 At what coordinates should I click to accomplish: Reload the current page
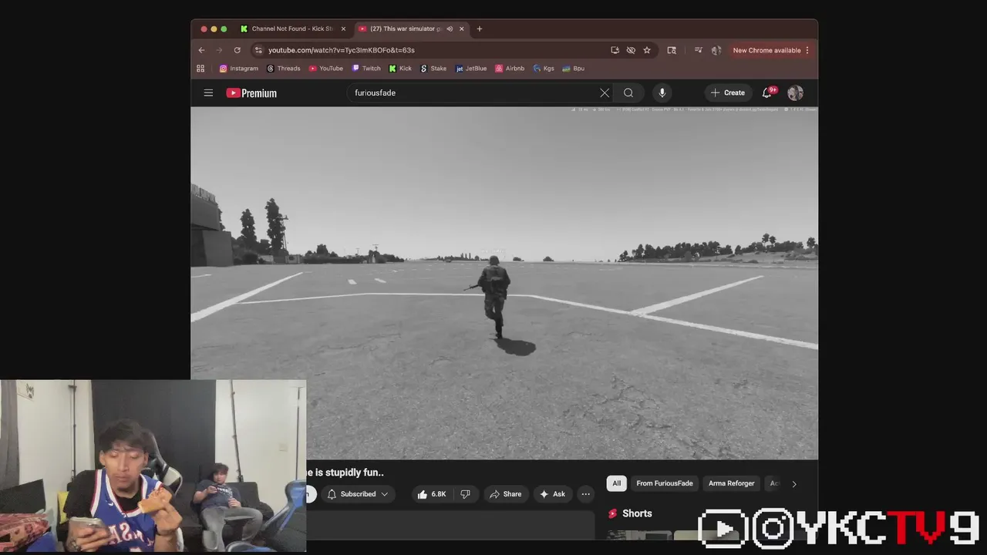[x=237, y=50]
